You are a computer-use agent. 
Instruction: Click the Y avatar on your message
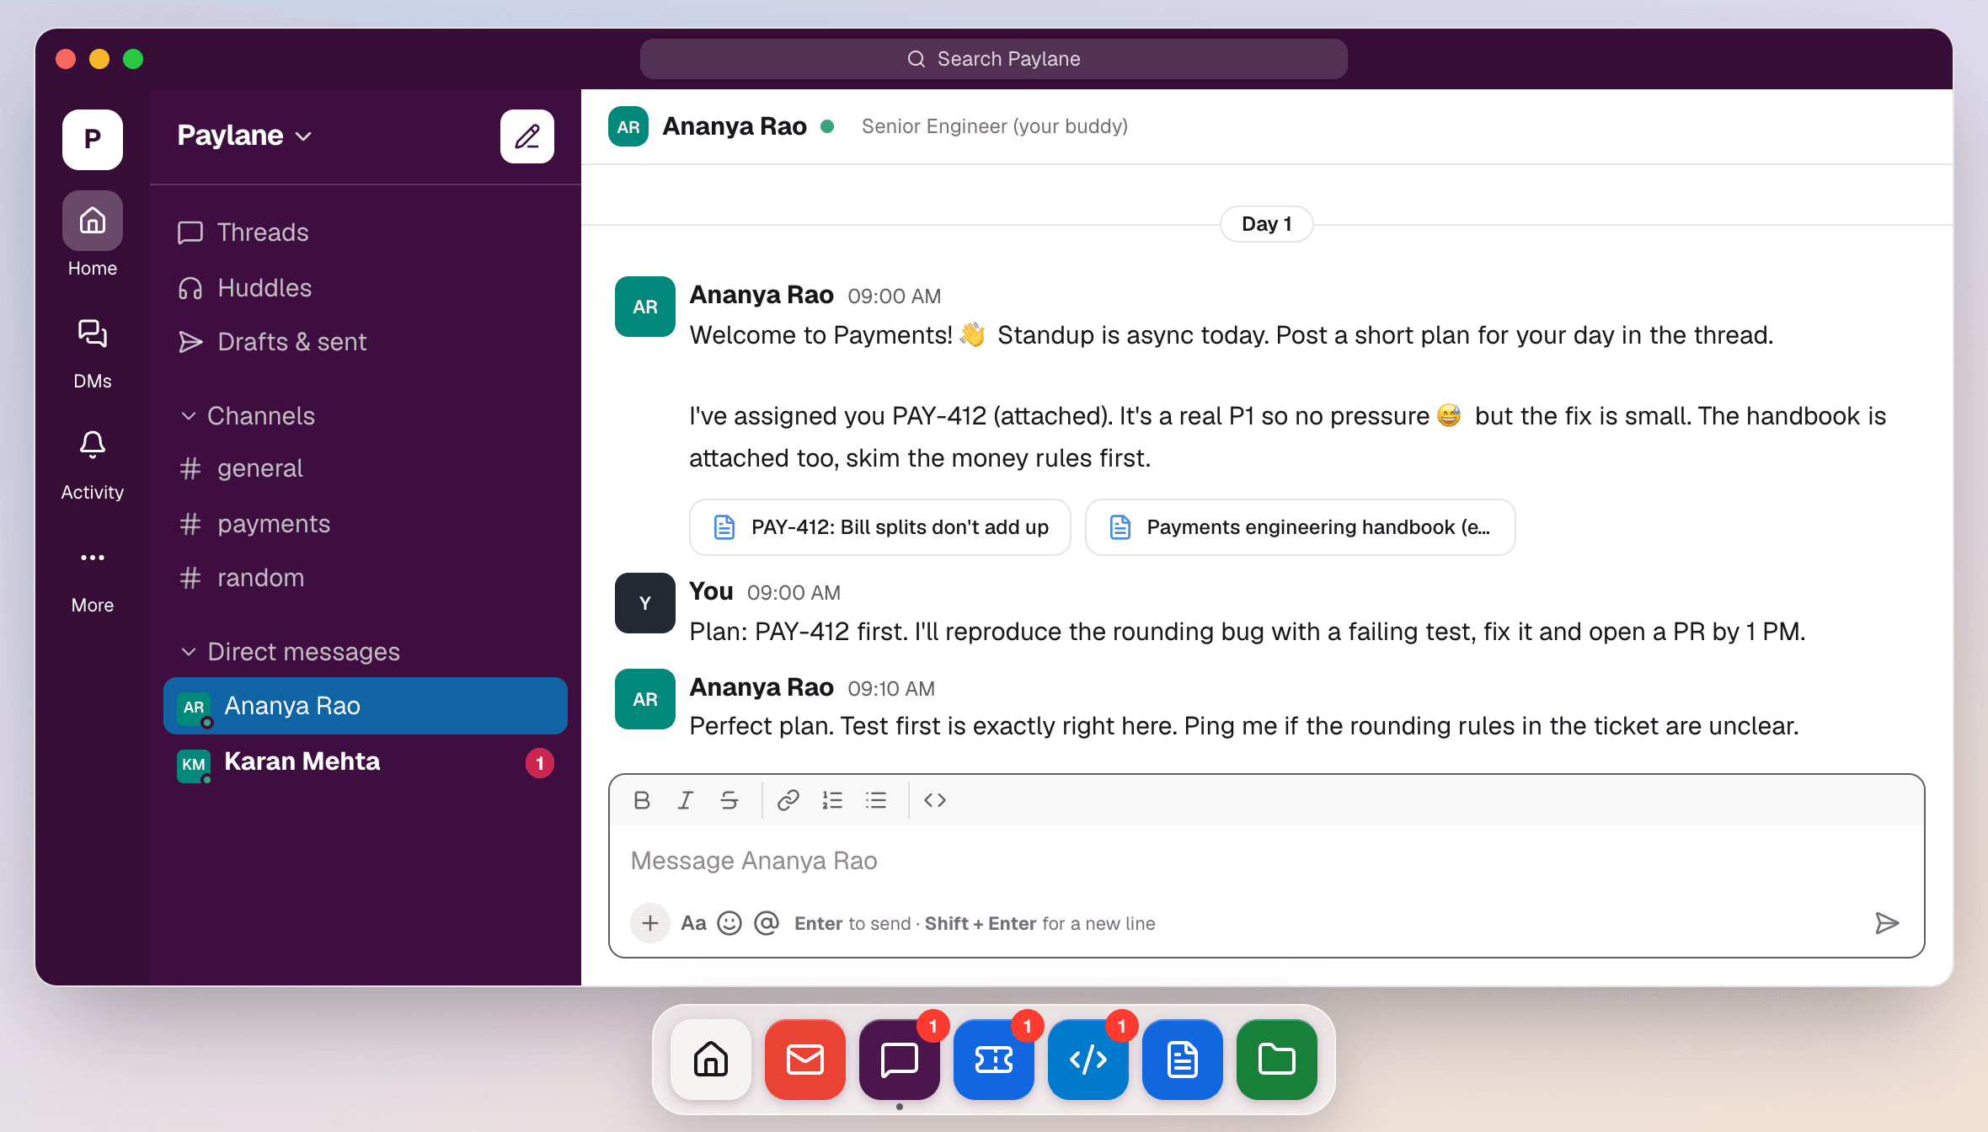point(645,603)
